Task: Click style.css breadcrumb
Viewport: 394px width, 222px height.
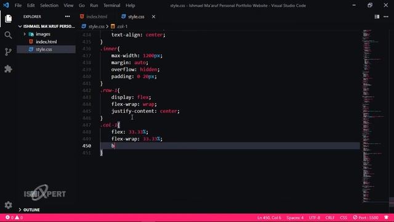Action: (96, 27)
